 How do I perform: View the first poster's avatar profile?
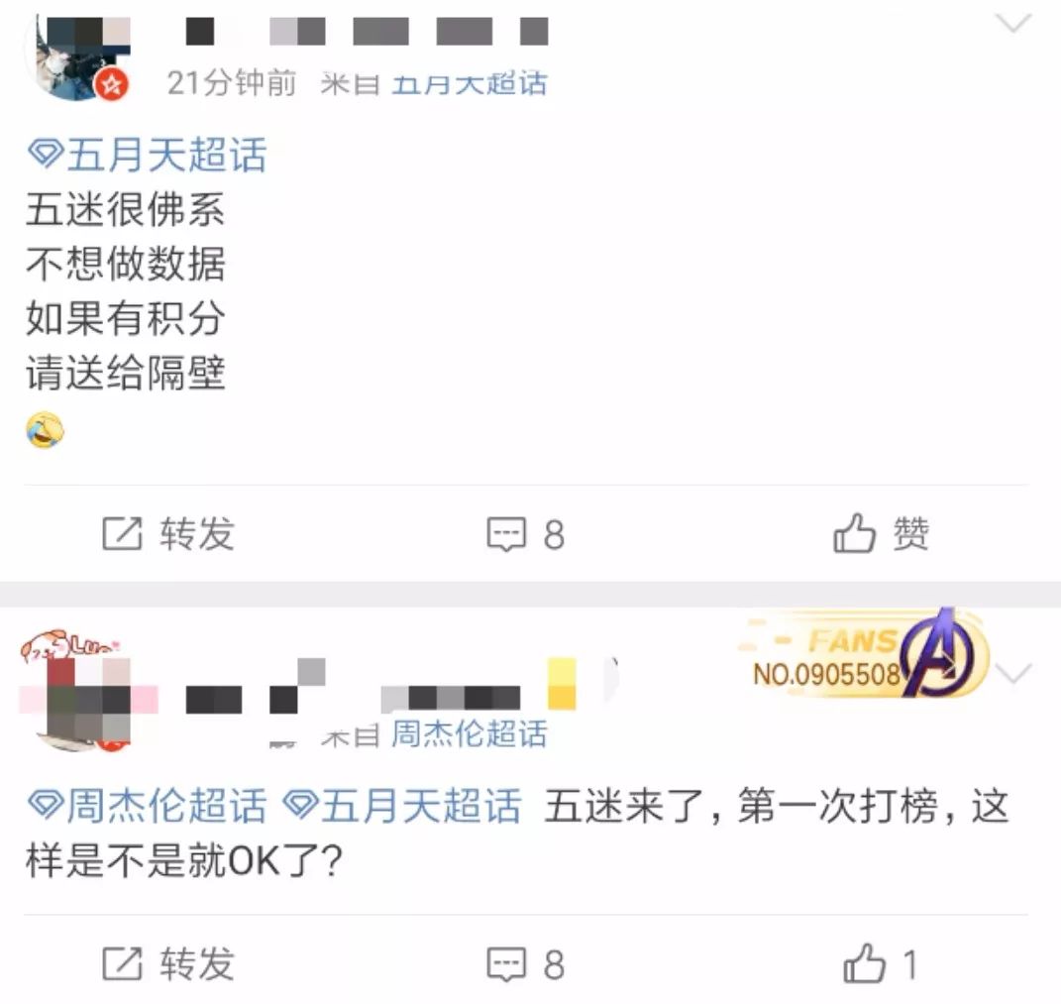[77, 57]
